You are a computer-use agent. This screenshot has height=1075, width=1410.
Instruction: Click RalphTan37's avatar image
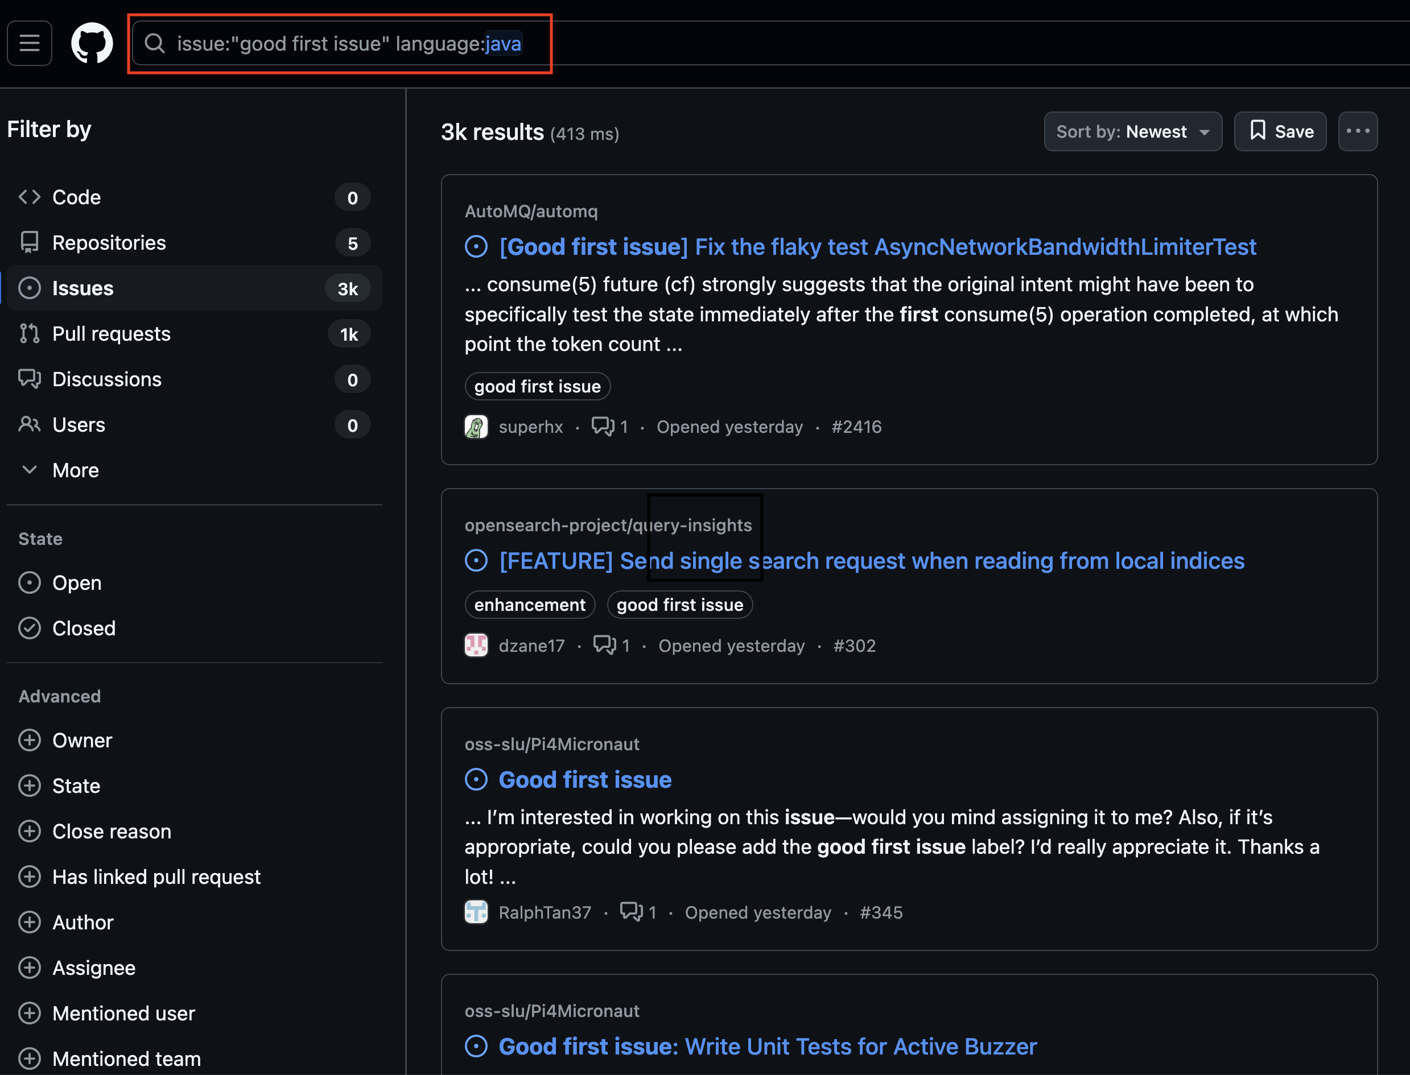(476, 912)
